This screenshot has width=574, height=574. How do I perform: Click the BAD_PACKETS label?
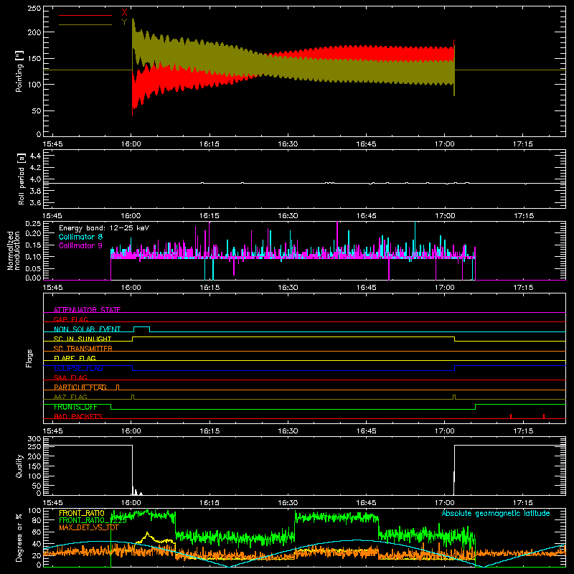click(78, 416)
